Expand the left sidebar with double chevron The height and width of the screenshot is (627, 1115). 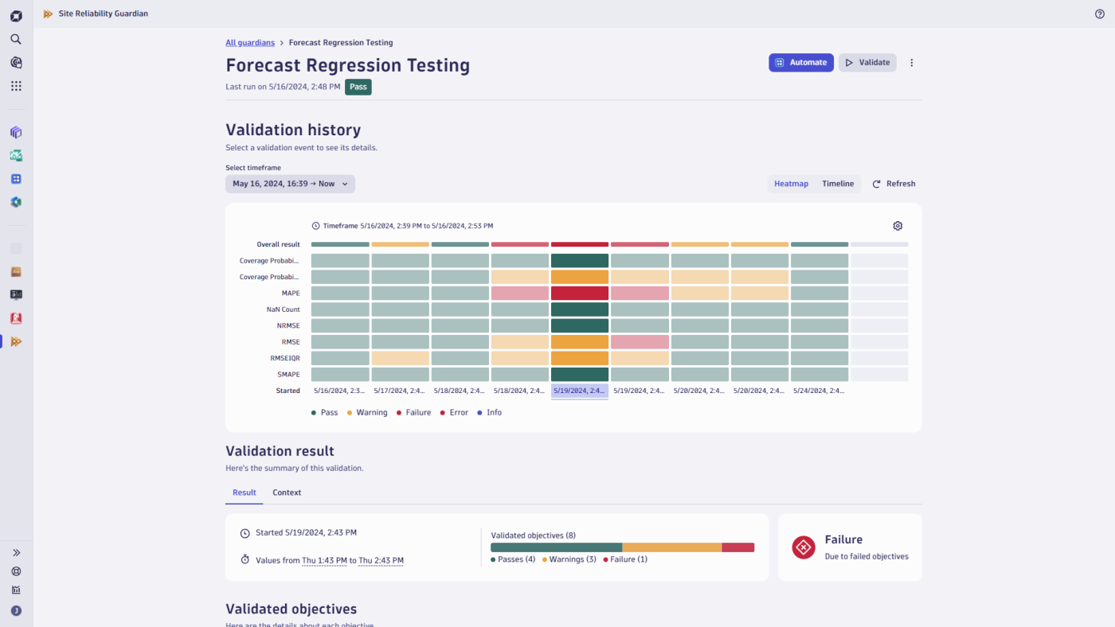pos(16,552)
